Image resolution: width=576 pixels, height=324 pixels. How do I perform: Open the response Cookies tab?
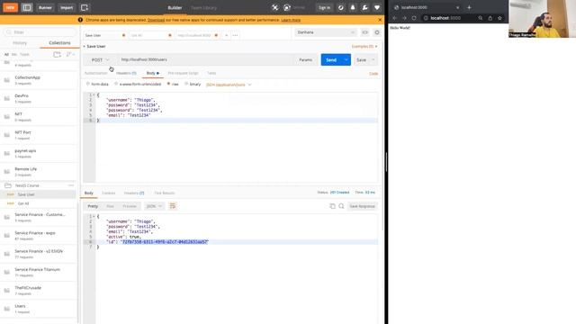[108, 193]
